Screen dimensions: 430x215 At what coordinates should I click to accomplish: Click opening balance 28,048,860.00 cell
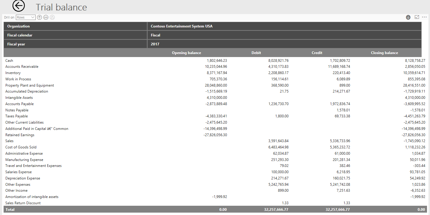pos(216,85)
